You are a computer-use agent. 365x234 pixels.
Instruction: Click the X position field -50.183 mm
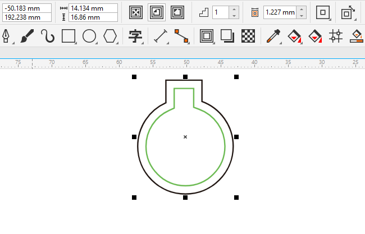[x=27, y=8]
